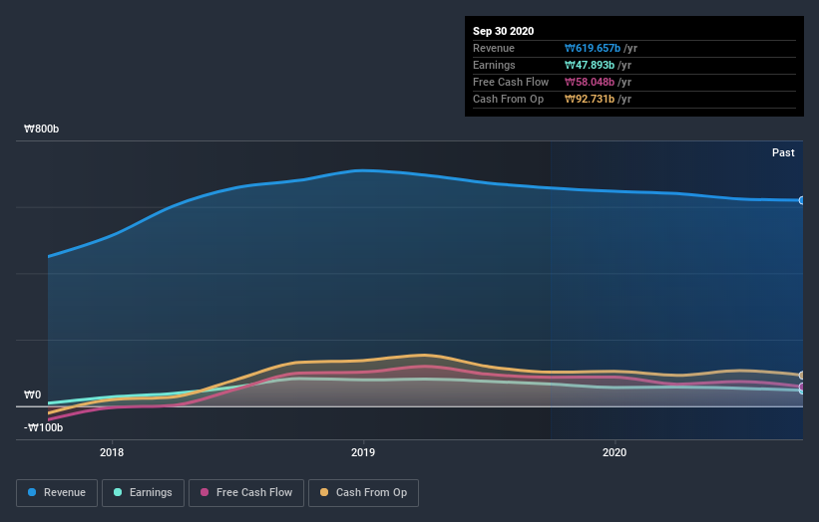The height and width of the screenshot is (522, 819).
Task: Click the Cash From Op tooltip label
Action: [x=508, y=99]
